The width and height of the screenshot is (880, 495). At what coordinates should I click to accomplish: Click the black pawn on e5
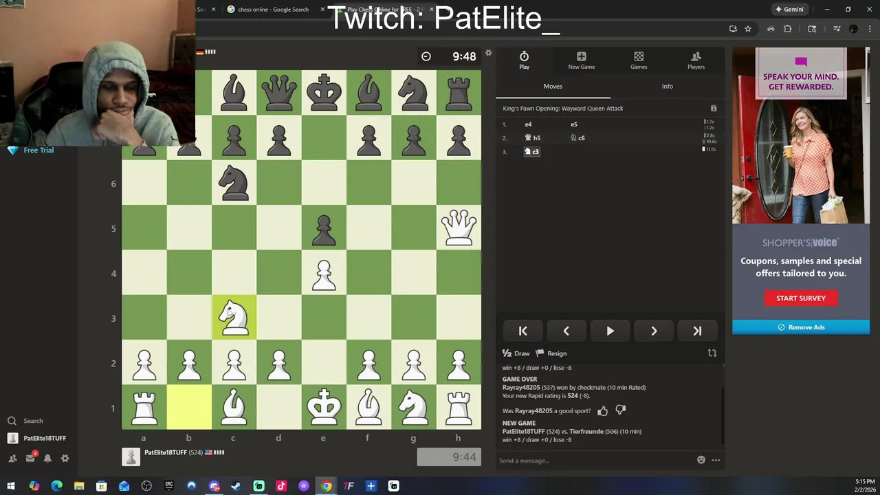(x=324, y=228)
